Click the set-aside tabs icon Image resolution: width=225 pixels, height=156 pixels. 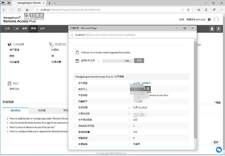(x=9, y=3)
